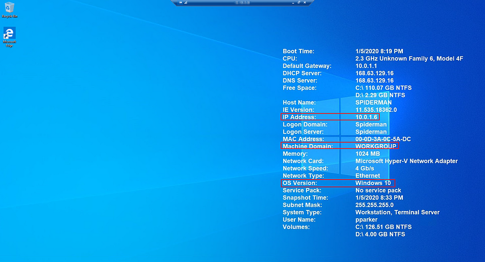The height and width of the screenshot is (262, 485).
Task: Select the Recycle Bin desktop icon
Action: tap(9, 10)
